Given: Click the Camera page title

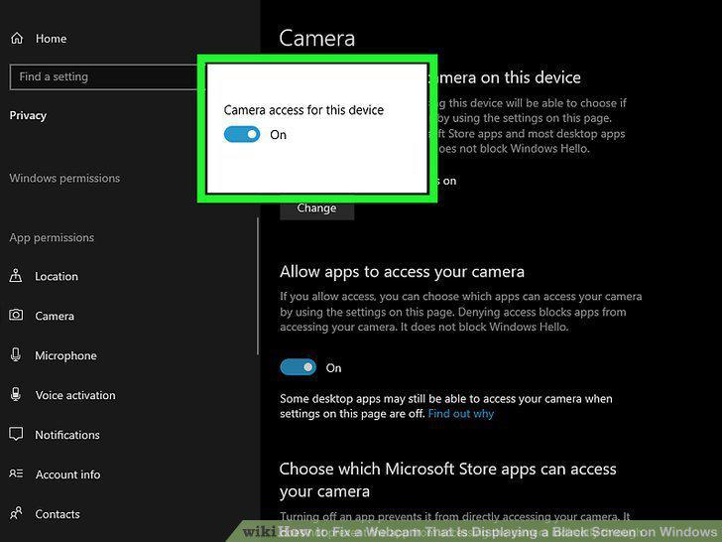Looking at the screenshot, I should coord(316,39).
